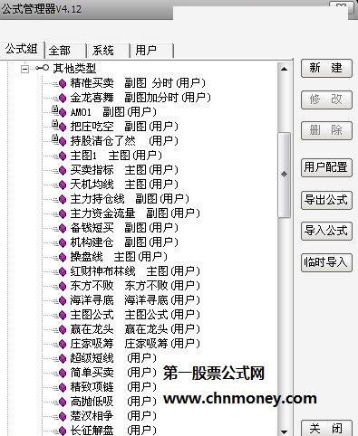Click the scrollbar up arrow

pyautogui.click(x=284, y=69)
